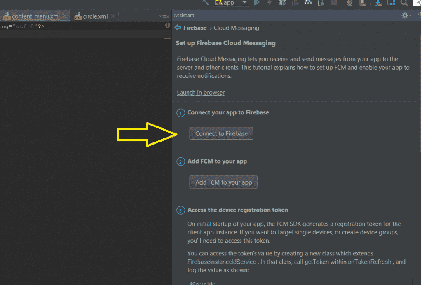The image size is (422, 285).
Task: Click 'Set up Firebase Cloud Messaging' heading
Action: (225, 43)
